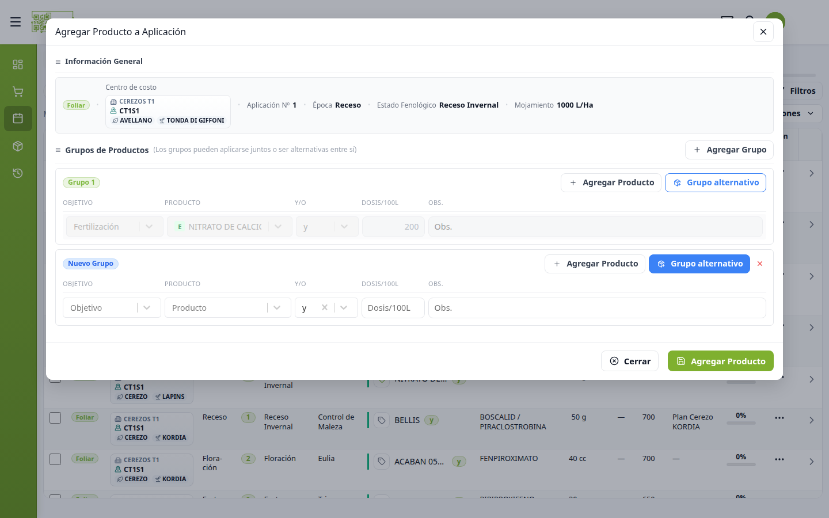Focus the Obs. field in Nuevo Grupo

tap(597, 308)
